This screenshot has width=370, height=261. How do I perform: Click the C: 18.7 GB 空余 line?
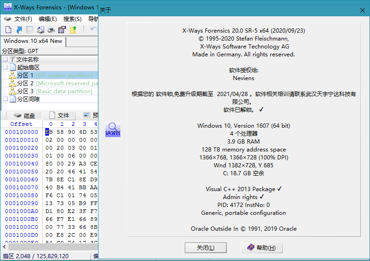(x=244, y=173)
